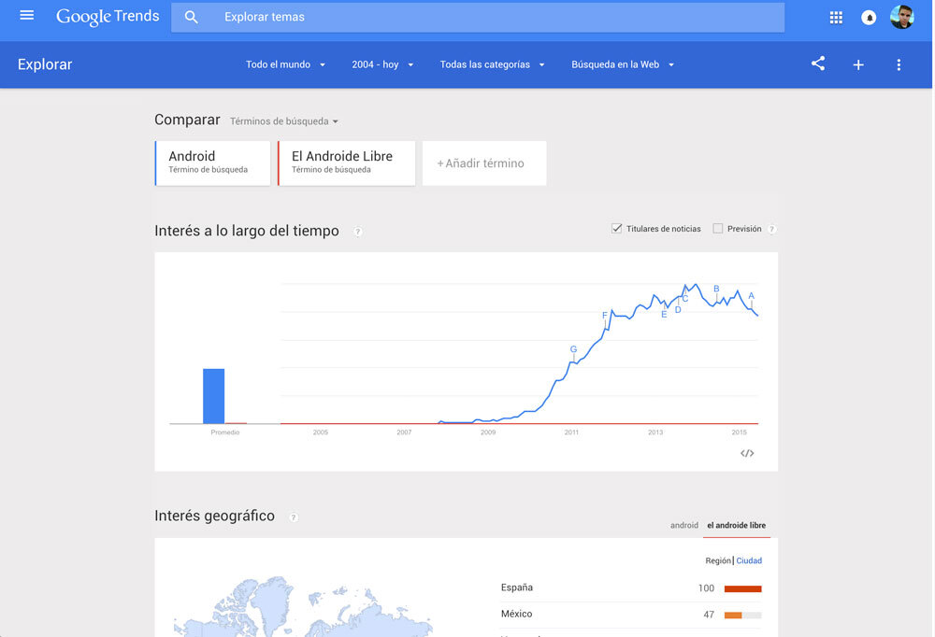This screenshot has height=637, width=935.
Task: Click Añadir término to add term
Action: [484, 163]
